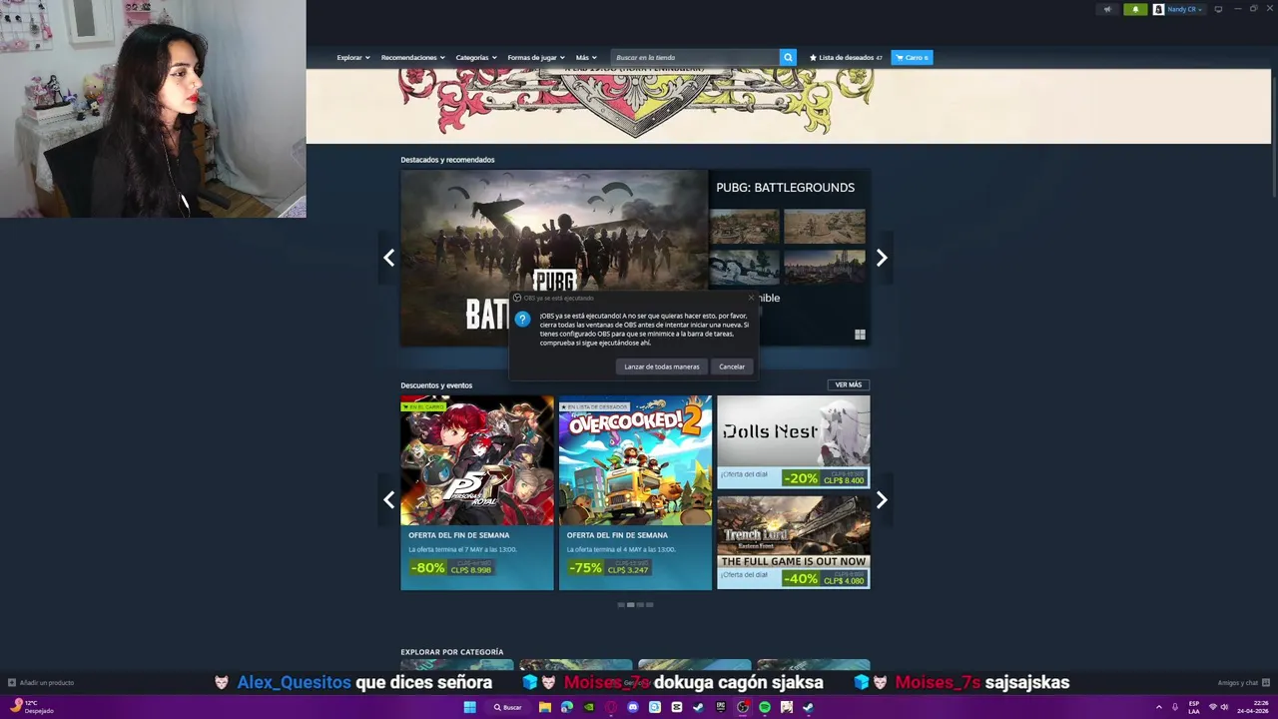Open the PUBG Battlegrounds main capsule image

[554, 258]
